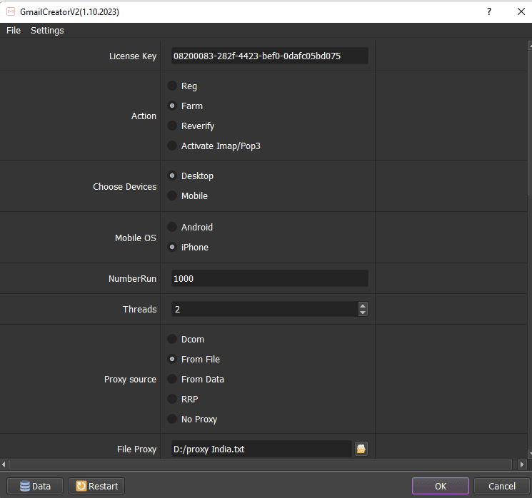Decrease Threads with the down arrow

363,312
